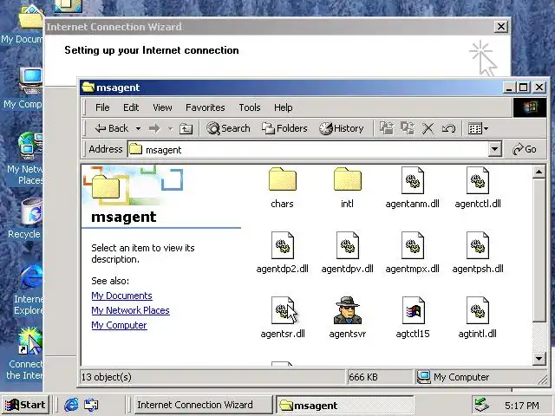
Task: Open the Back history dropdown arrow
Action: (x=138, y=128)
